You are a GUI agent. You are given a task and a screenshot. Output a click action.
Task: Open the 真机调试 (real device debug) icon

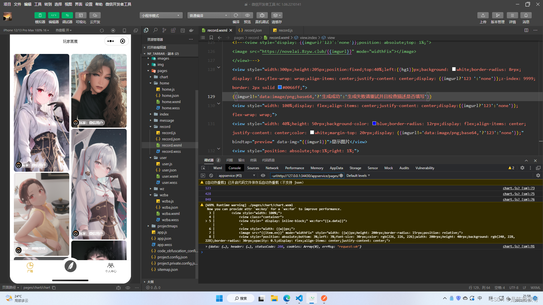pos(262,15)
